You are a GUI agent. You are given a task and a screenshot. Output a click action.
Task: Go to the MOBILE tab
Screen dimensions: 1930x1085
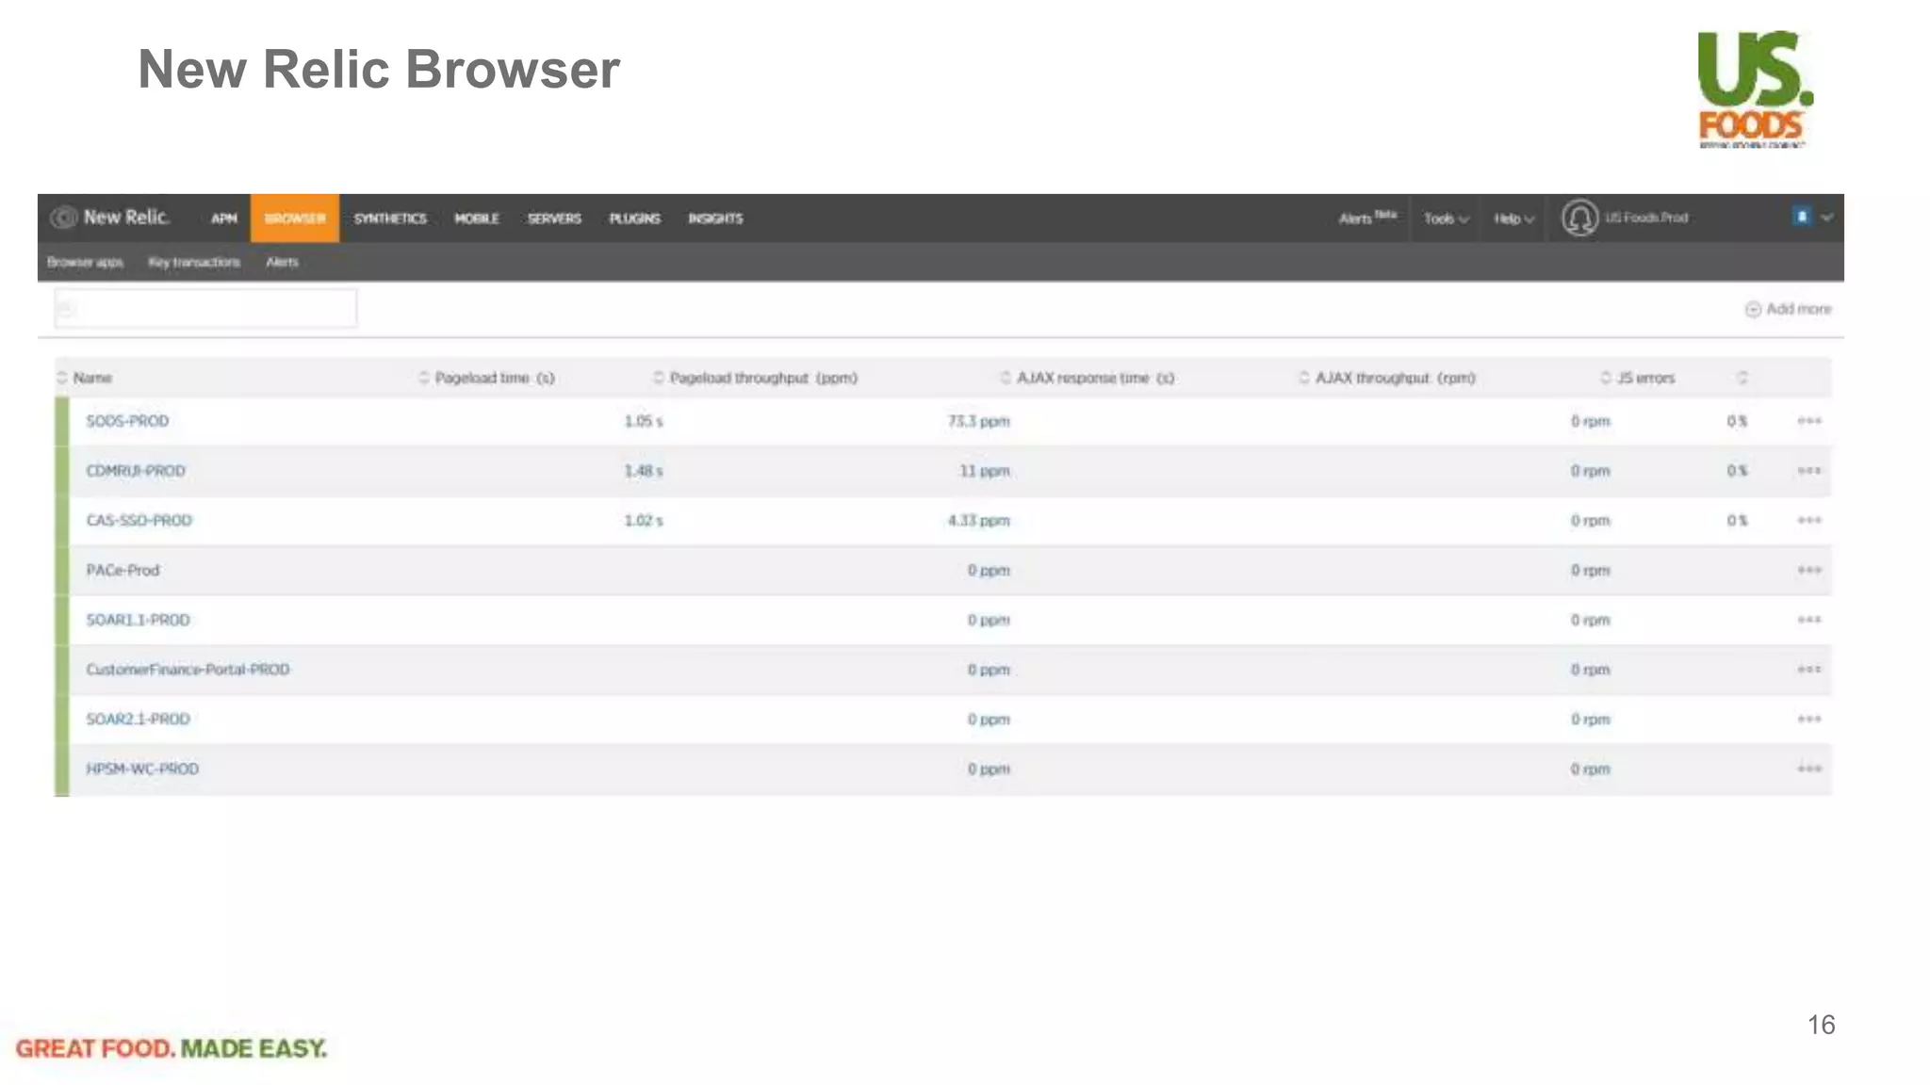point(477,219)
